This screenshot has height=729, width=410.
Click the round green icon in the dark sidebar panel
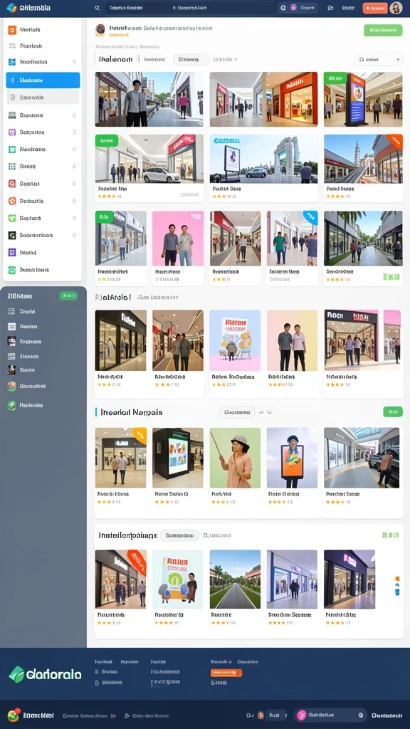tap(11, 405)
